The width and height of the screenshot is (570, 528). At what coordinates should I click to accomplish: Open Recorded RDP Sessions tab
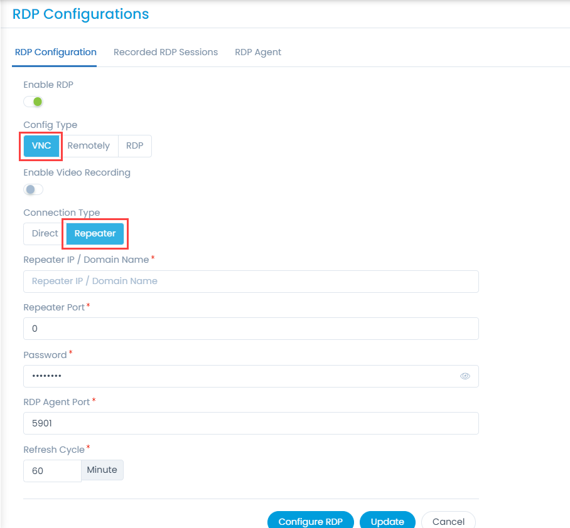[x=165, y=52]
